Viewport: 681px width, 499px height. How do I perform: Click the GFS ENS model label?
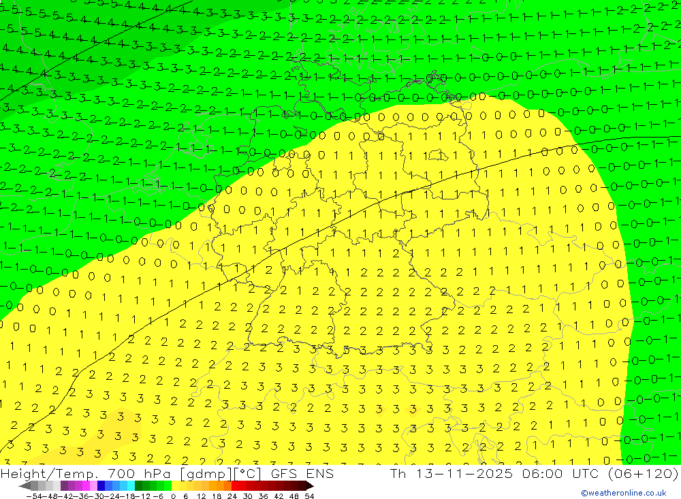point(302,473)
